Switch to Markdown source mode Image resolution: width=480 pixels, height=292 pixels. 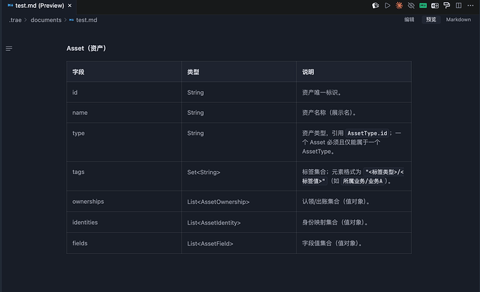tap(458, 19)
